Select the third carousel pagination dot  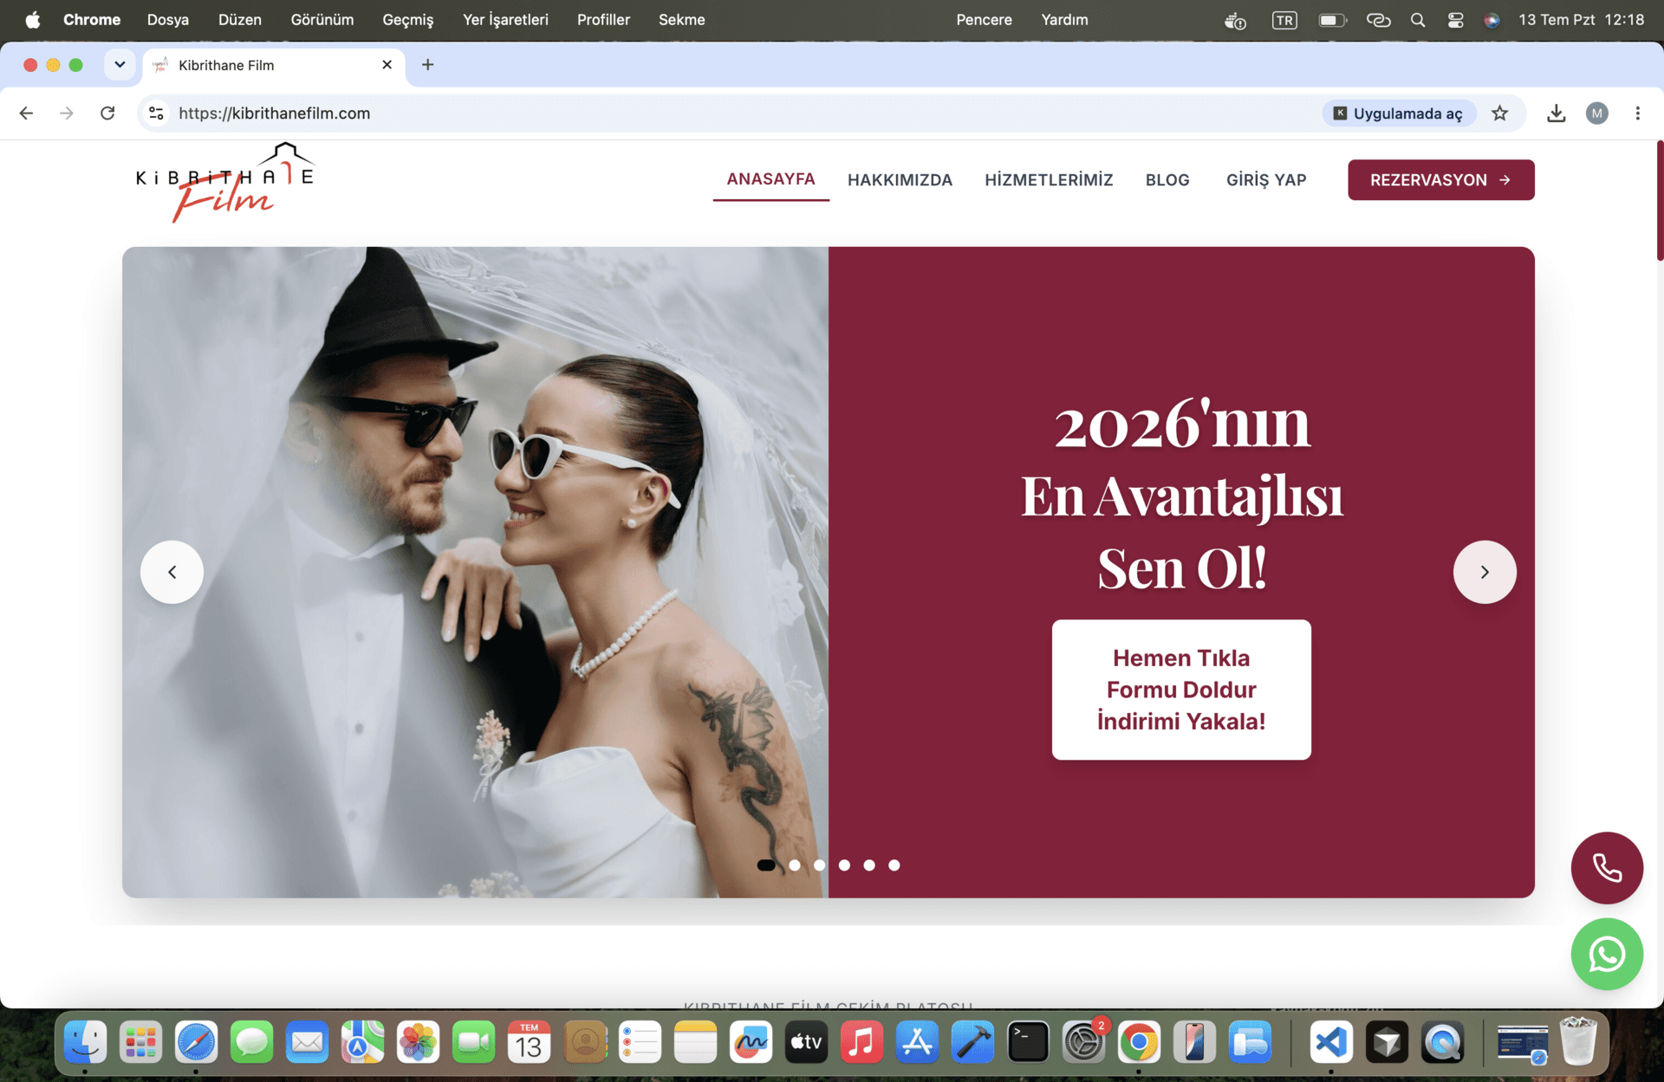[820, 865]
